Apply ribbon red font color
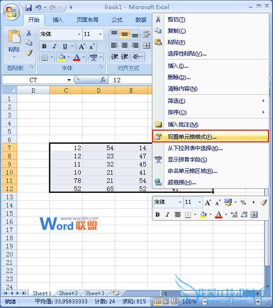The height and width of the screenshot is (308, 273). [76, 57]
